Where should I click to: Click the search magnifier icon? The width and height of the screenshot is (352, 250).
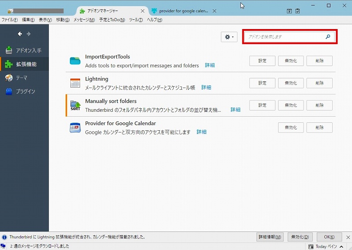pyautogui.click(x=328, y=37)
